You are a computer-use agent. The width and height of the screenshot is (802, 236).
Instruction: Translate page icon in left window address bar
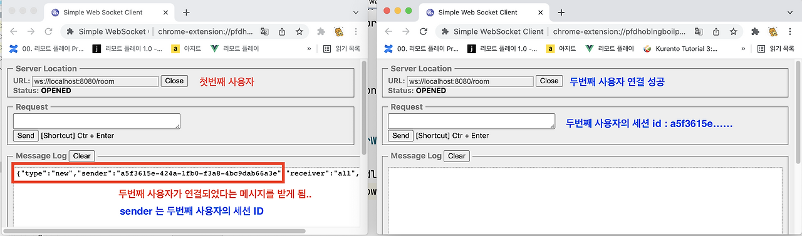[265, 31]
